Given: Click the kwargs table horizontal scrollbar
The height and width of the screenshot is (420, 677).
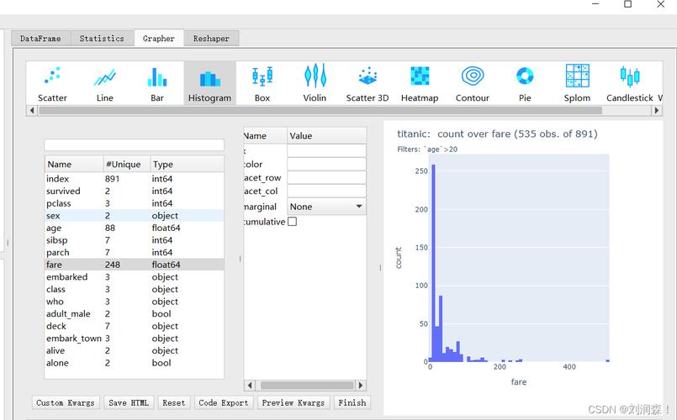Looking at the screenshot, I should (x=307, y=385).
